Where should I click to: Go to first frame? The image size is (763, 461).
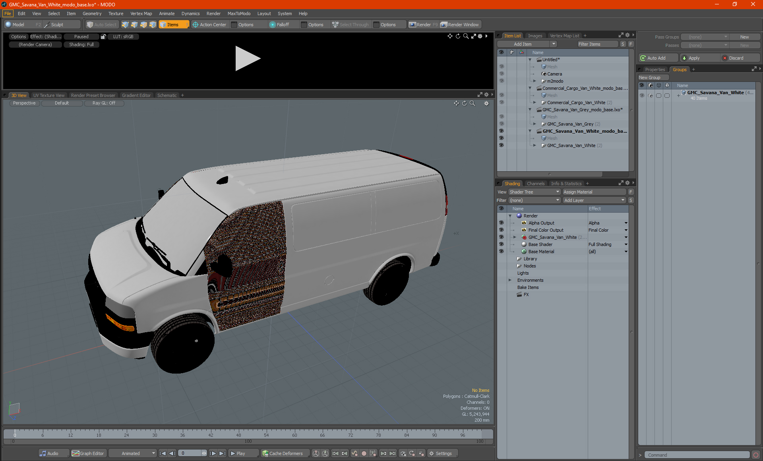click(x=163, y=453)
